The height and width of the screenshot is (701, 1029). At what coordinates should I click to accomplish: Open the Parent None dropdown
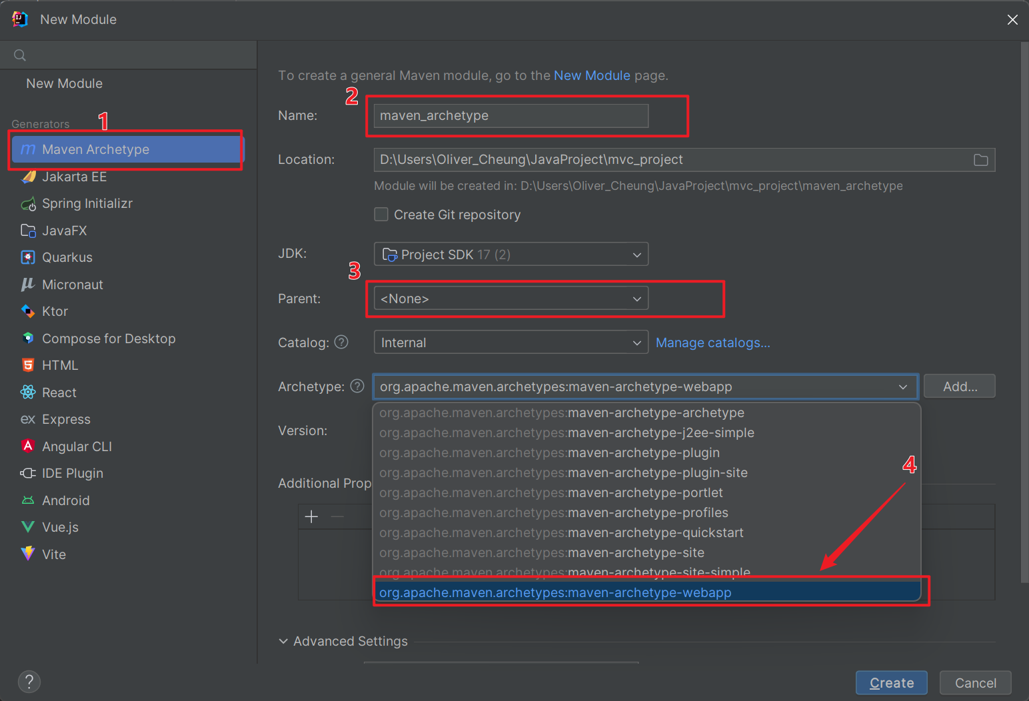tap(511, 299)
